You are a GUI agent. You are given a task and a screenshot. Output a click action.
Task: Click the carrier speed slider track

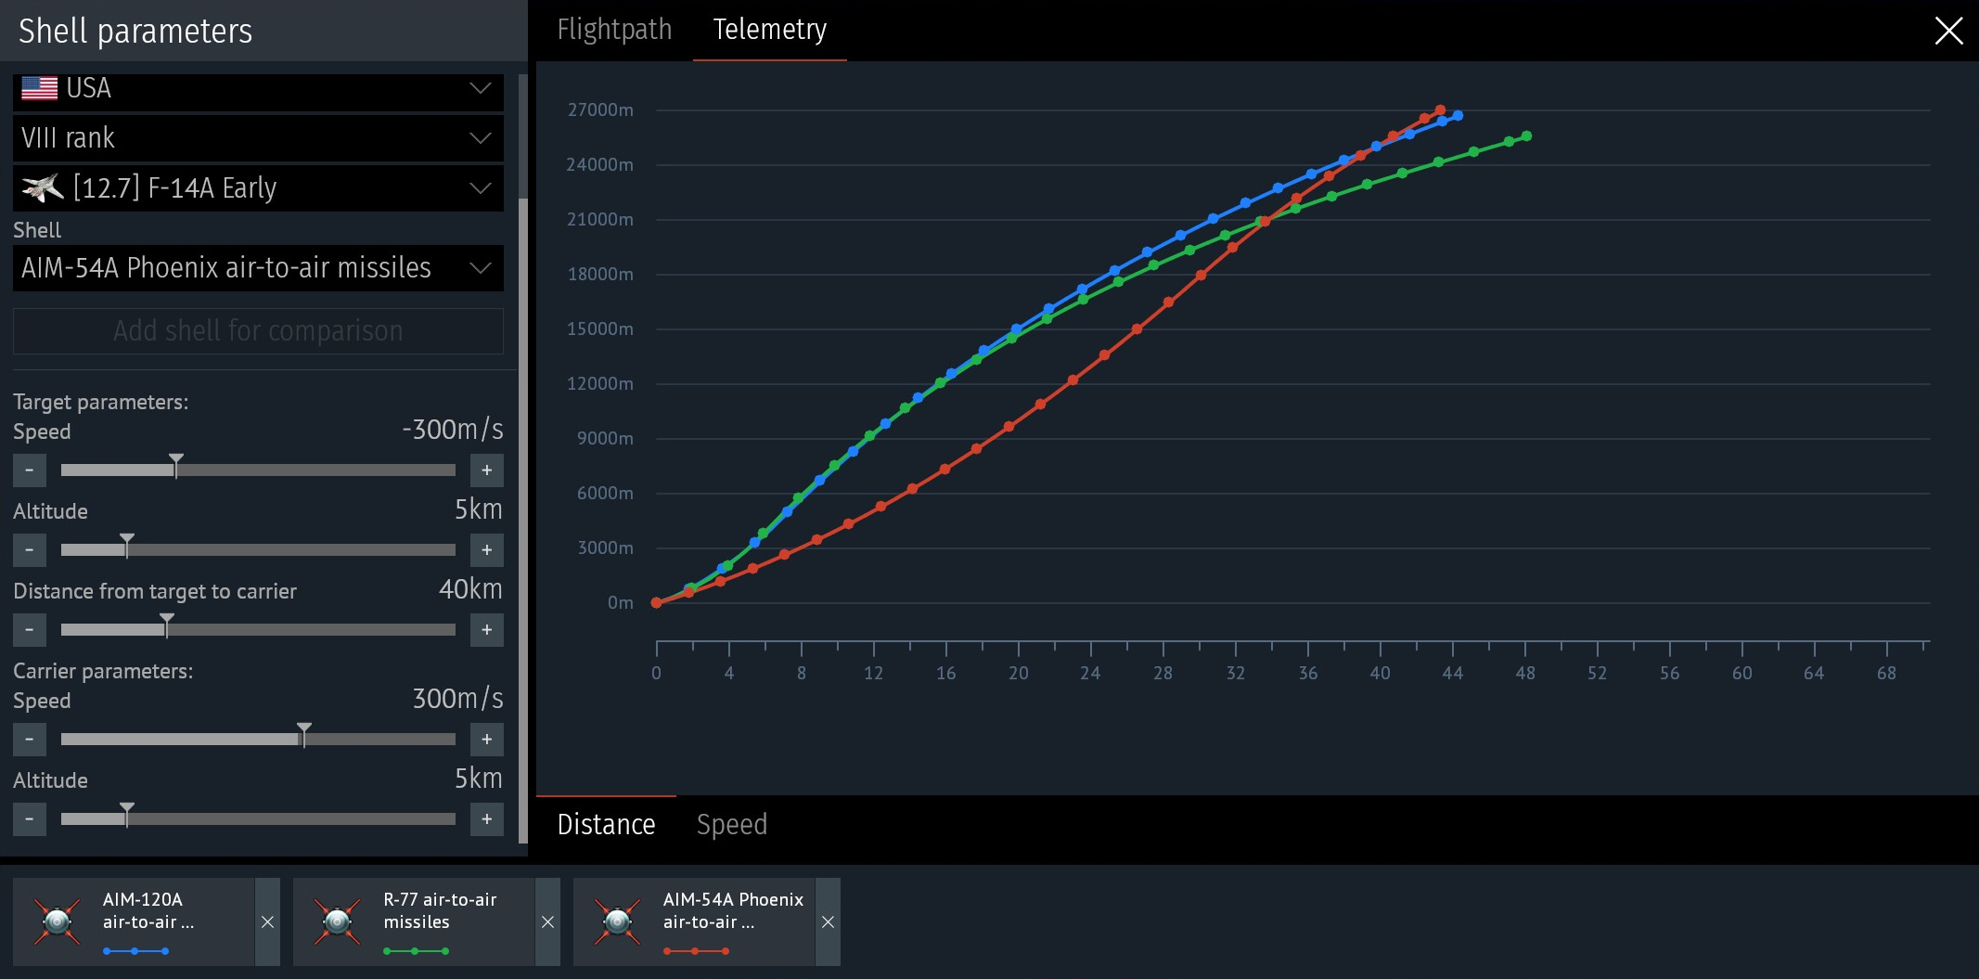point(258,740)
